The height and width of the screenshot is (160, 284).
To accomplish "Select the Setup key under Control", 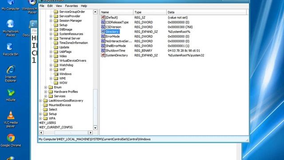I will click(x=63, y=25).
